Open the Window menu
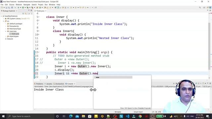This screenshot has width=212, height=119. (x=52, y=5)
